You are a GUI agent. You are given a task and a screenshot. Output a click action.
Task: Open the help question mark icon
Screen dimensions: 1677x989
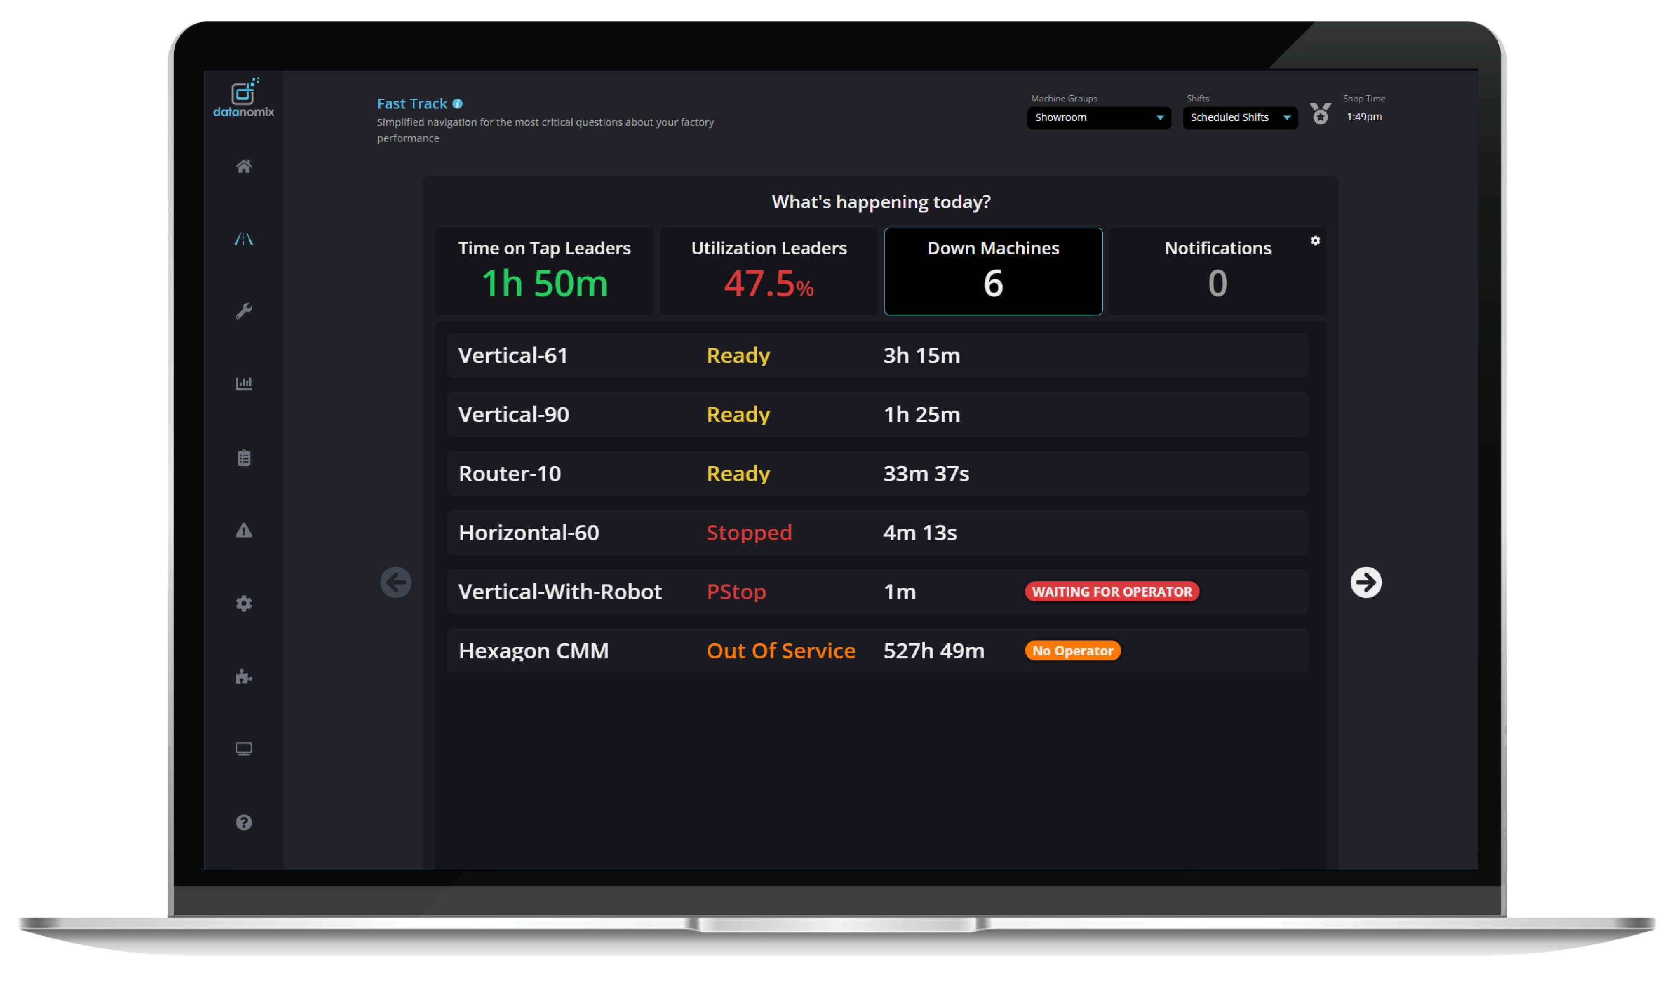click(244, 823)
